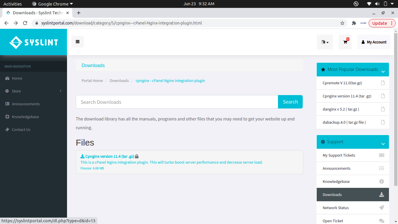Image resolution: width=398 pixels, height=224 pixels.
Task: Click cpnginx integration plugin breadcrumb
Action: (170, 80)
